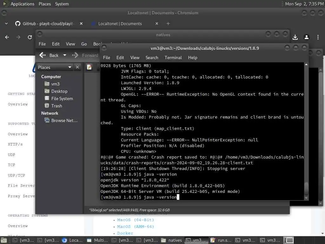325x244 pixels.
Task: Switch to run.s... taskbar entry
Action: point(221,241)
